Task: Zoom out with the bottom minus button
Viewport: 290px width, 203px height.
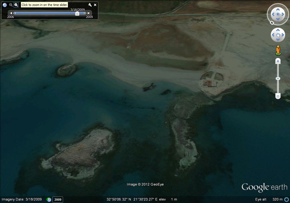Action: [x=278, y=96]
